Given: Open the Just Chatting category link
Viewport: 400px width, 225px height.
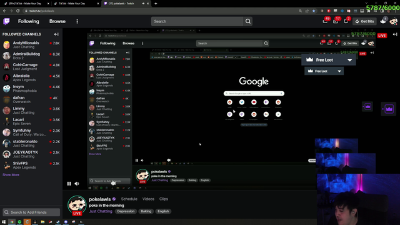Looking at the screenshot, I should pyautogui.click(x=101, y=211).
